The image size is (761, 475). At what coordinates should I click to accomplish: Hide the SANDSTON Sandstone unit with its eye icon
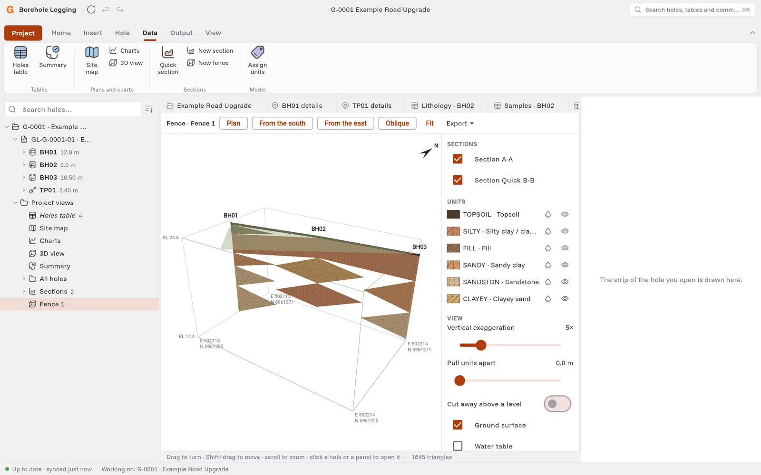[x=565, y=282]
